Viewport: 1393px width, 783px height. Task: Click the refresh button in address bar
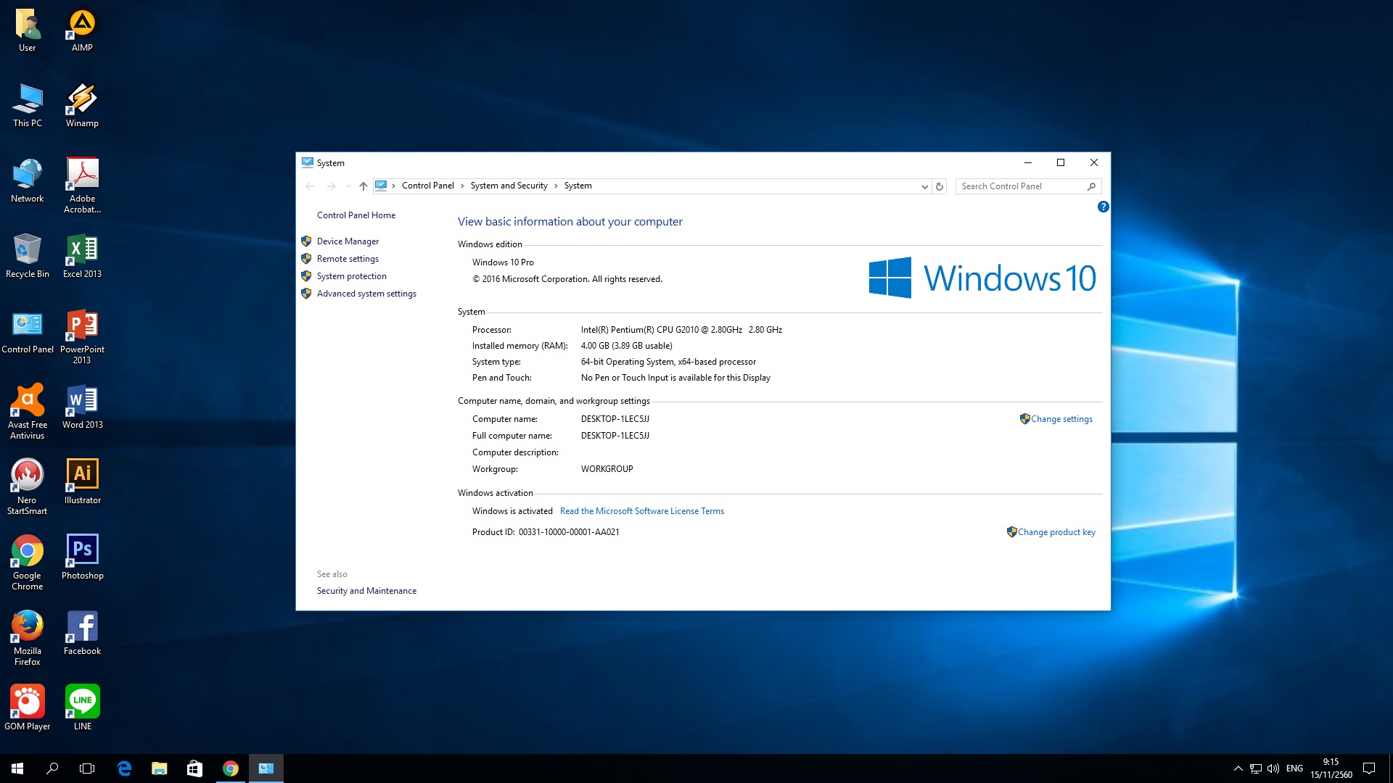point(940,186)
